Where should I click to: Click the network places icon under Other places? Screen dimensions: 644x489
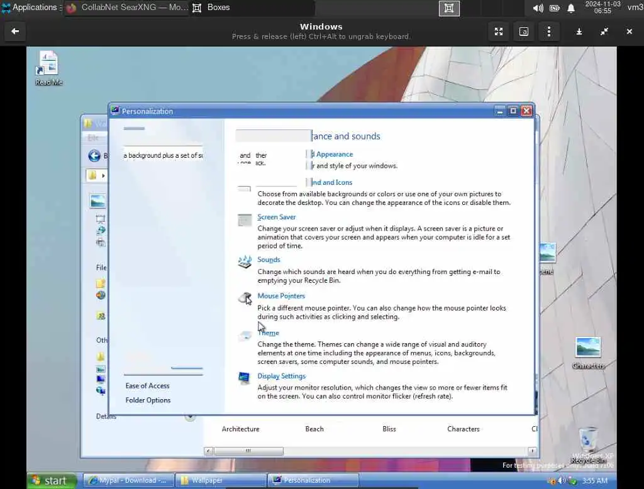(x=101, y=390)
